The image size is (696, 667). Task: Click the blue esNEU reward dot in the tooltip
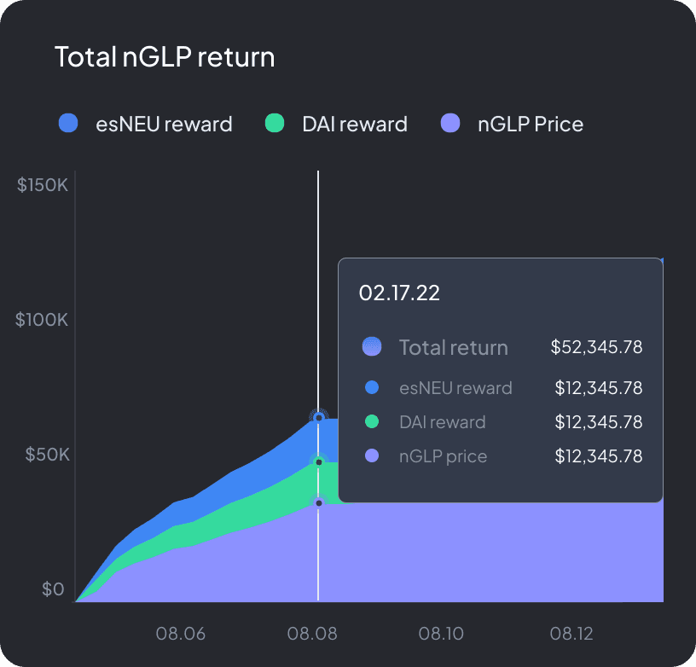click(x=372, y=387)
